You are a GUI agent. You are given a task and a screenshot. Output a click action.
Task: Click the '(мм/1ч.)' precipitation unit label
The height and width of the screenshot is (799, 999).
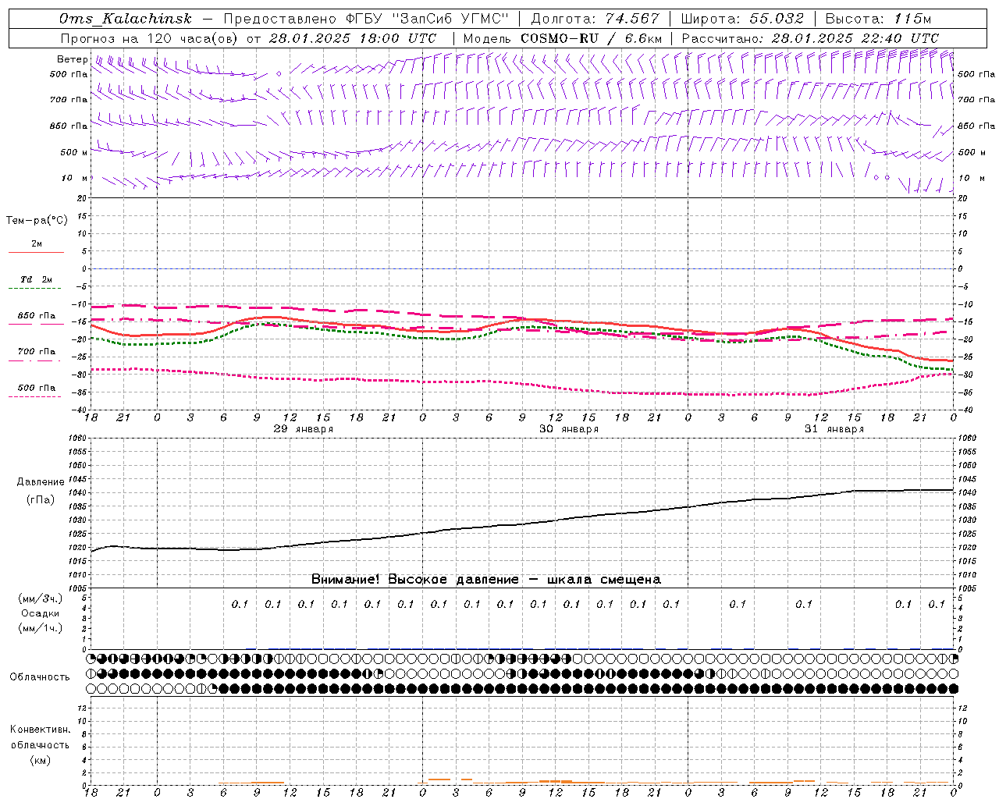[x=41, y=628]
